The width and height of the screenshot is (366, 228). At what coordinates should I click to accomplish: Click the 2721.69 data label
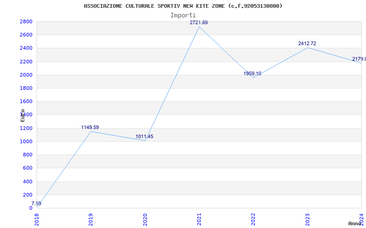point(199,22)
